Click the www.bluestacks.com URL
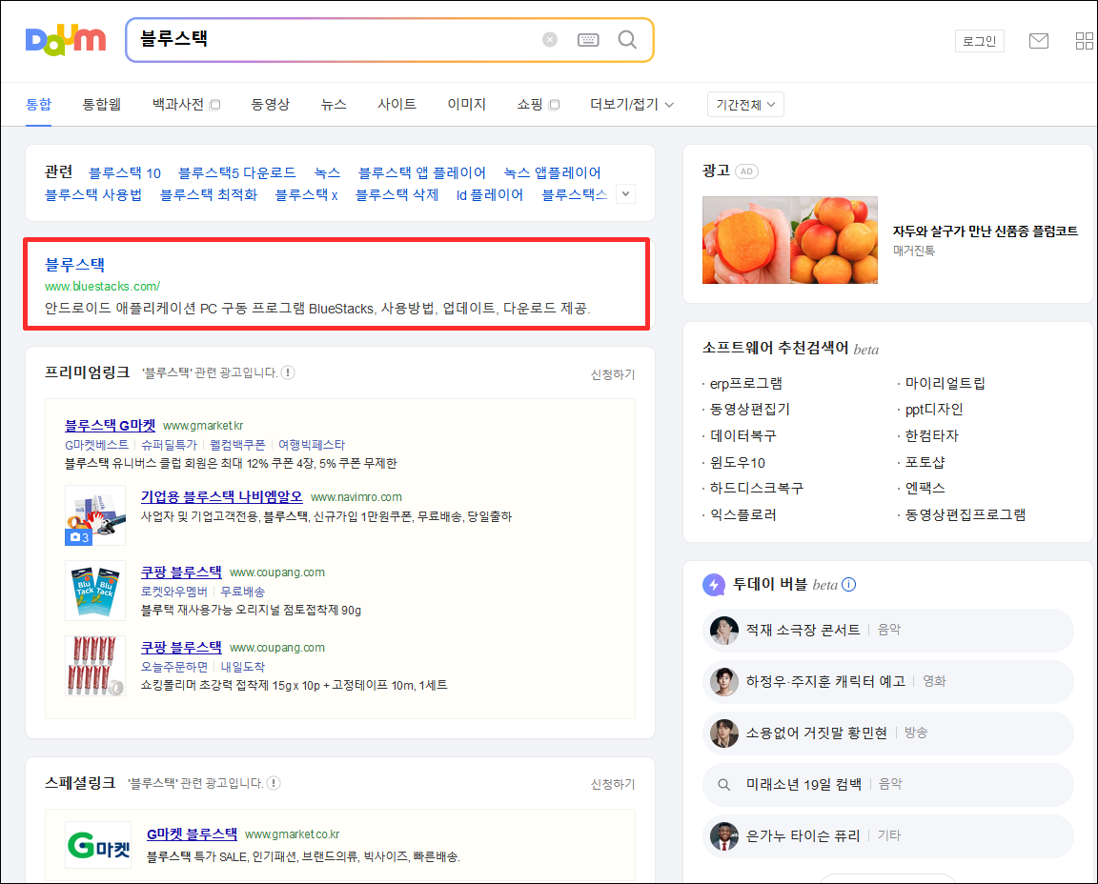This screenshot has width=1098, height=884. coord(102,287)
